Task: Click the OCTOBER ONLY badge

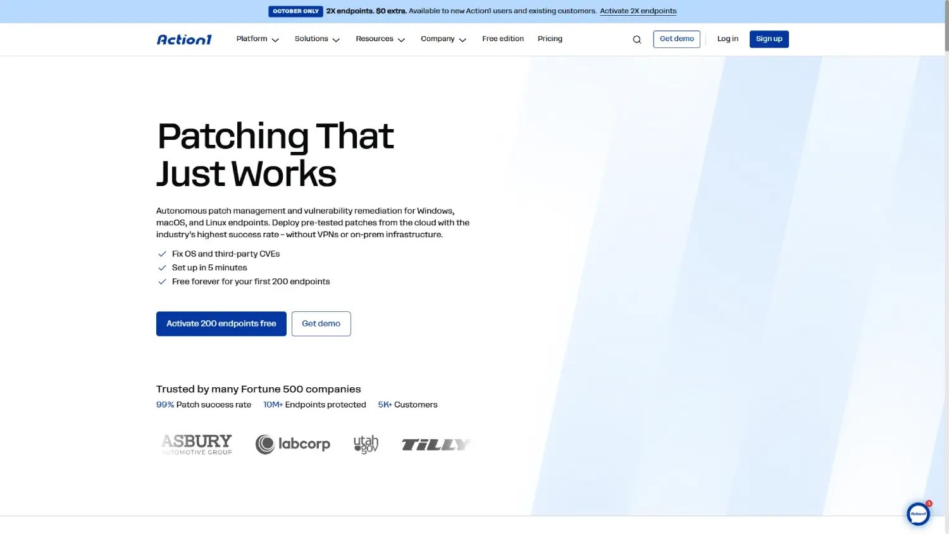Action: pyautogui.click(x=296, y=11)
